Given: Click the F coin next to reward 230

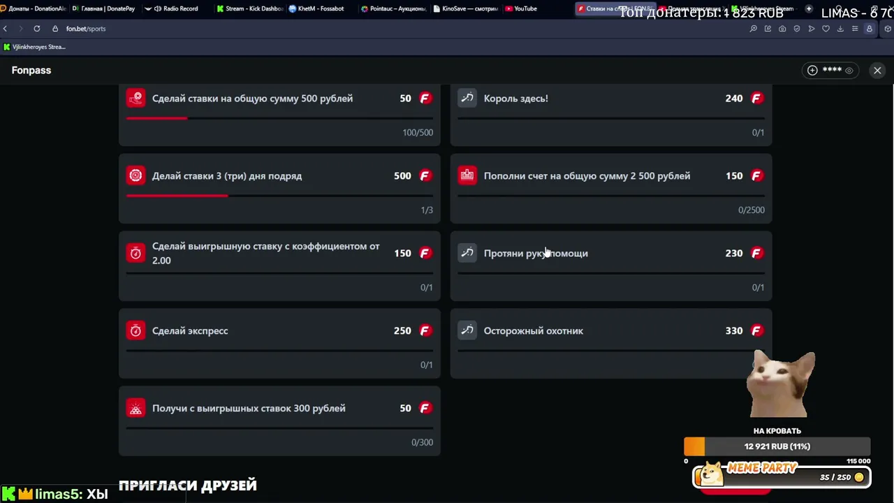Looking at the screenshot, I should pos(756,254).
